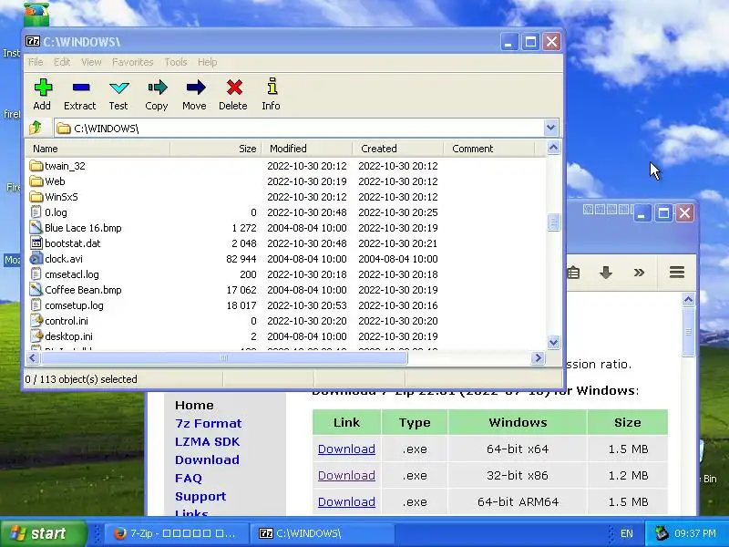Screen dimensions: 729x547
Task: Click the system tray notification icon
Action: (x=661, y=533)
